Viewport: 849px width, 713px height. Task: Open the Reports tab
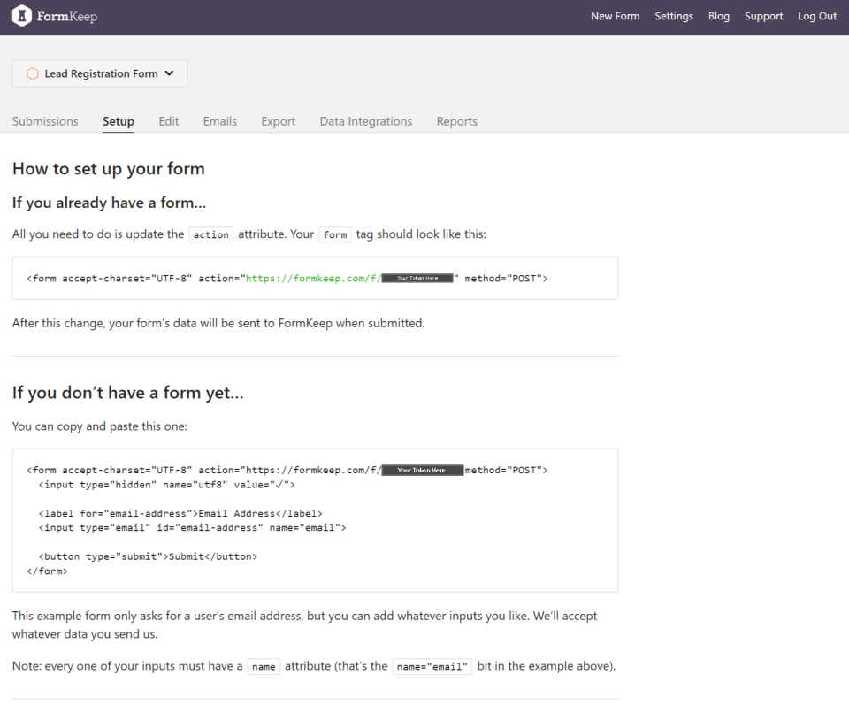click(456, 121)
